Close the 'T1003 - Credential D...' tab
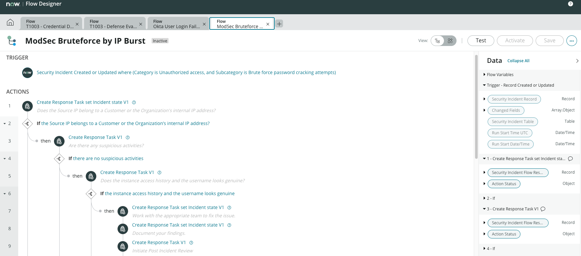 tap(77, 24)
